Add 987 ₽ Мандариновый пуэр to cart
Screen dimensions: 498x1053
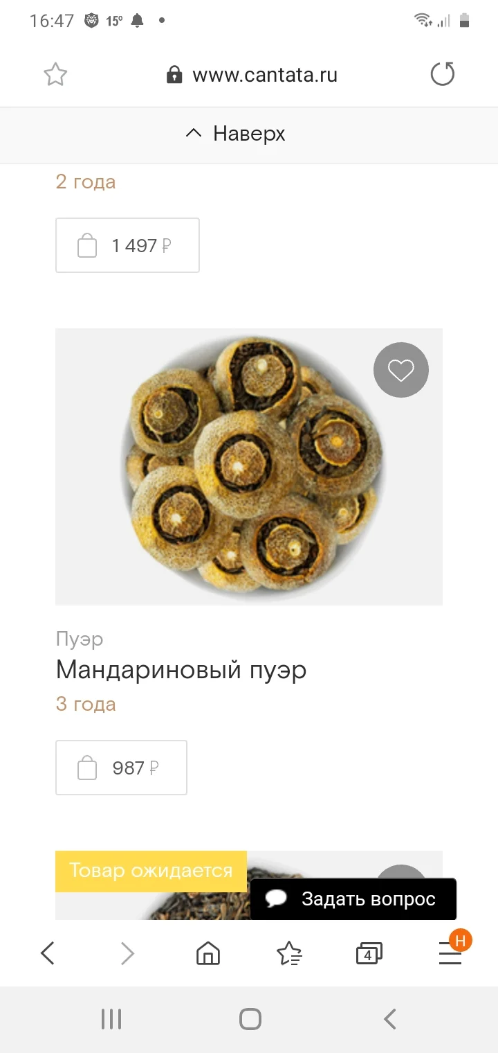121,768
